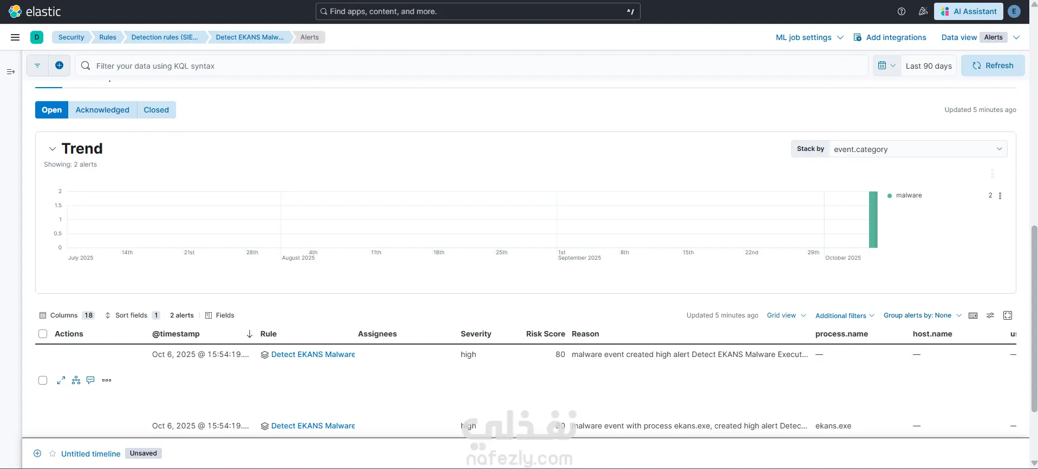
Task: Click the Rule column header
Action: point(269,334)
